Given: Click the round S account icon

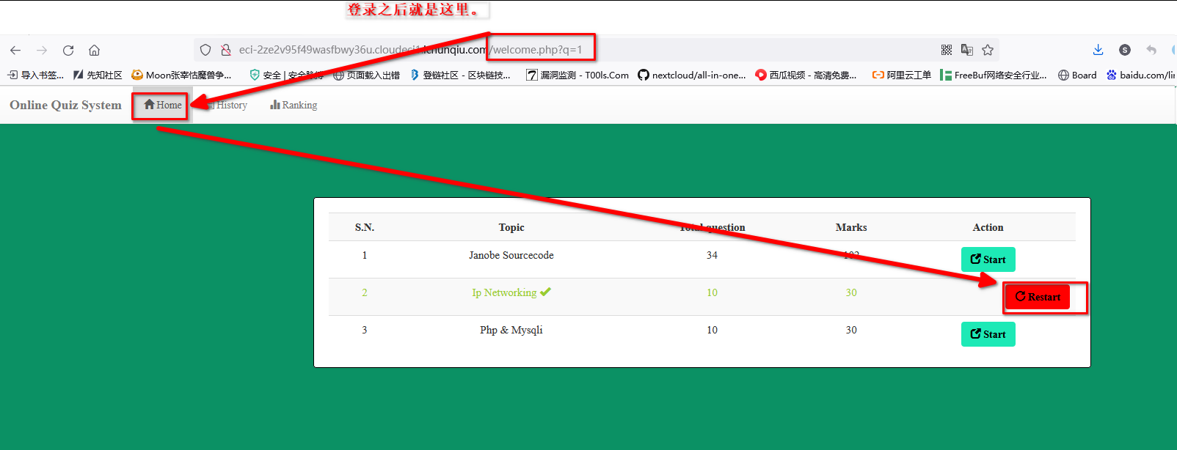Looking at the screenshot, I should pos(1124,50).
